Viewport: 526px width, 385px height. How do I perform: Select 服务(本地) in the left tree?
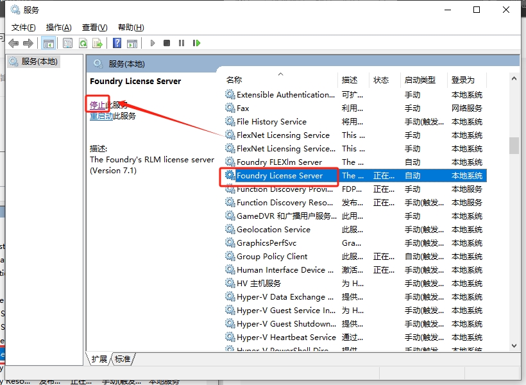39,62
